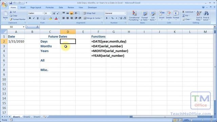Switch to the Insert ribbon tab
Screen dimensions: 217x122
coord(23,7)
